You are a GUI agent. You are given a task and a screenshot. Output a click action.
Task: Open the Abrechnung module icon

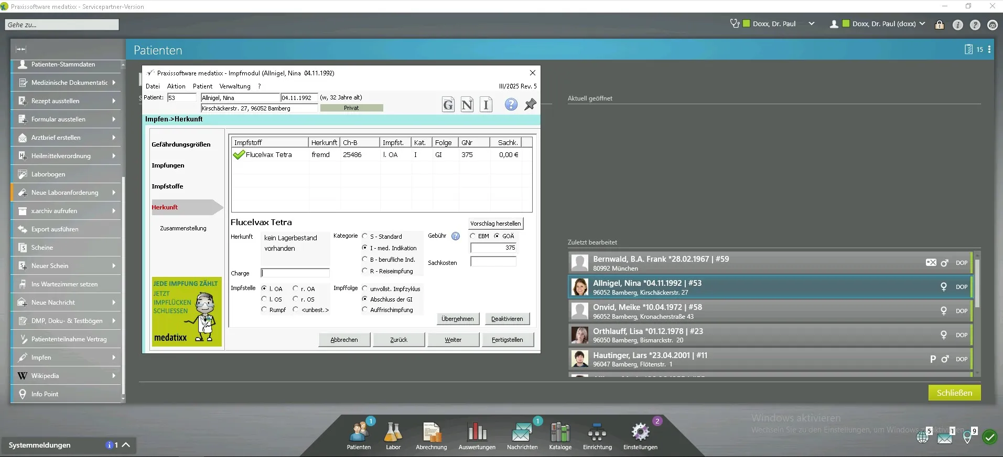[431, 433]
